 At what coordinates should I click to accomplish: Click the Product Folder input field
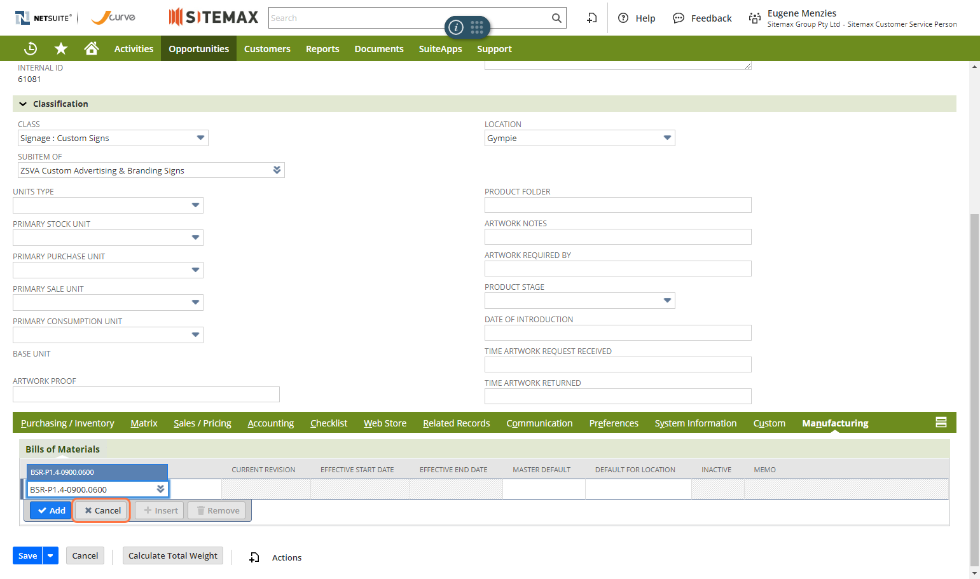618,205
